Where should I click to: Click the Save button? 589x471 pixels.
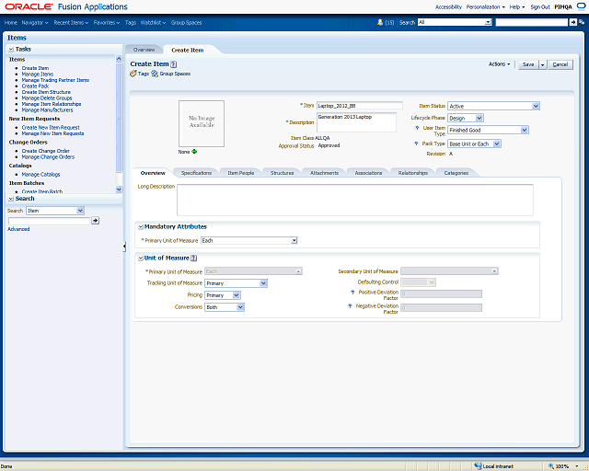tap(527, 64)
